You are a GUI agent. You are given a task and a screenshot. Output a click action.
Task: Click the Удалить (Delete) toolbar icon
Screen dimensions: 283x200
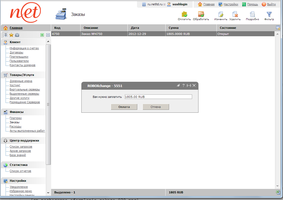235,15
